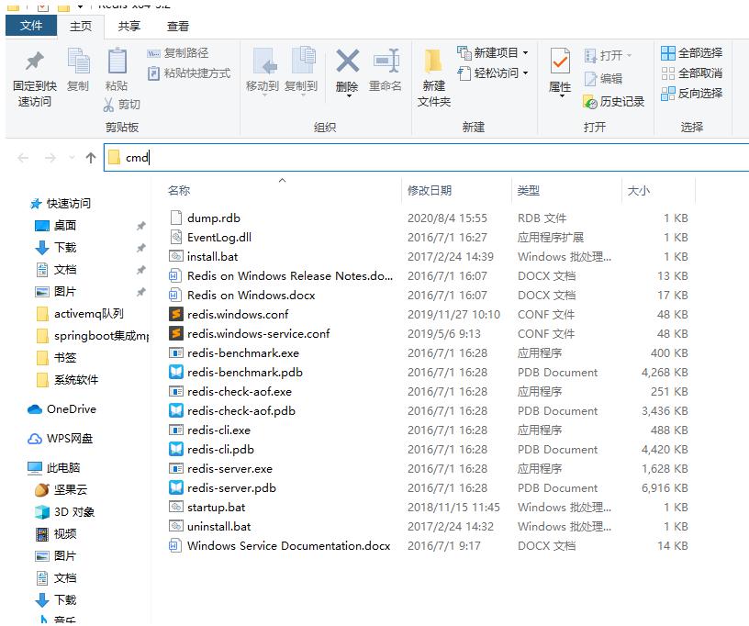Open the recent locations dropdown chevron

point(72,157)
